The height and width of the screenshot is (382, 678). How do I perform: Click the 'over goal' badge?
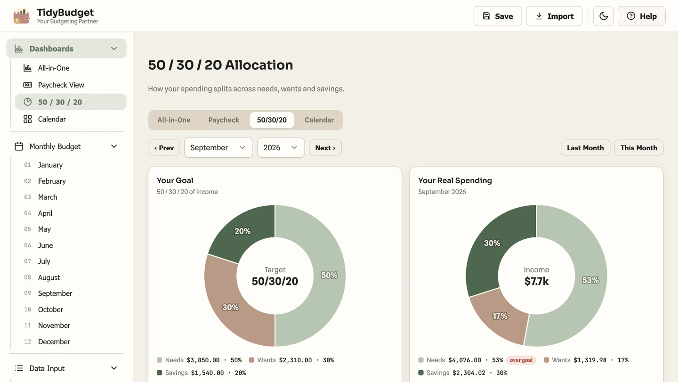click(x=521, y=360)
